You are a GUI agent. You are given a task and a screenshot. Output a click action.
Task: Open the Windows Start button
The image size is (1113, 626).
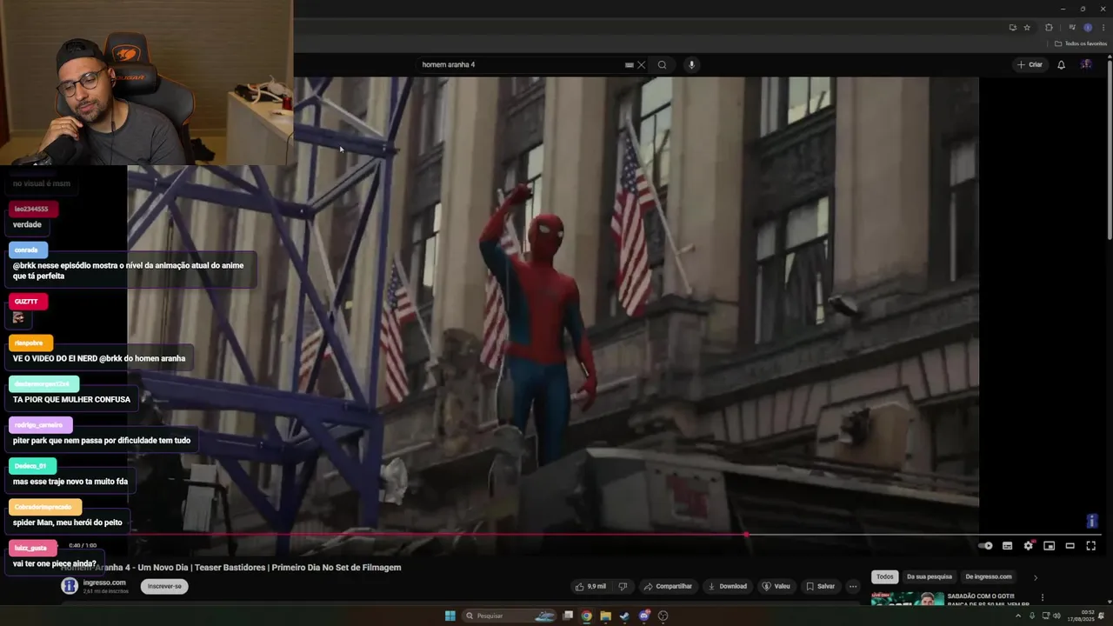pyautogui.click(x=450, y=616)
